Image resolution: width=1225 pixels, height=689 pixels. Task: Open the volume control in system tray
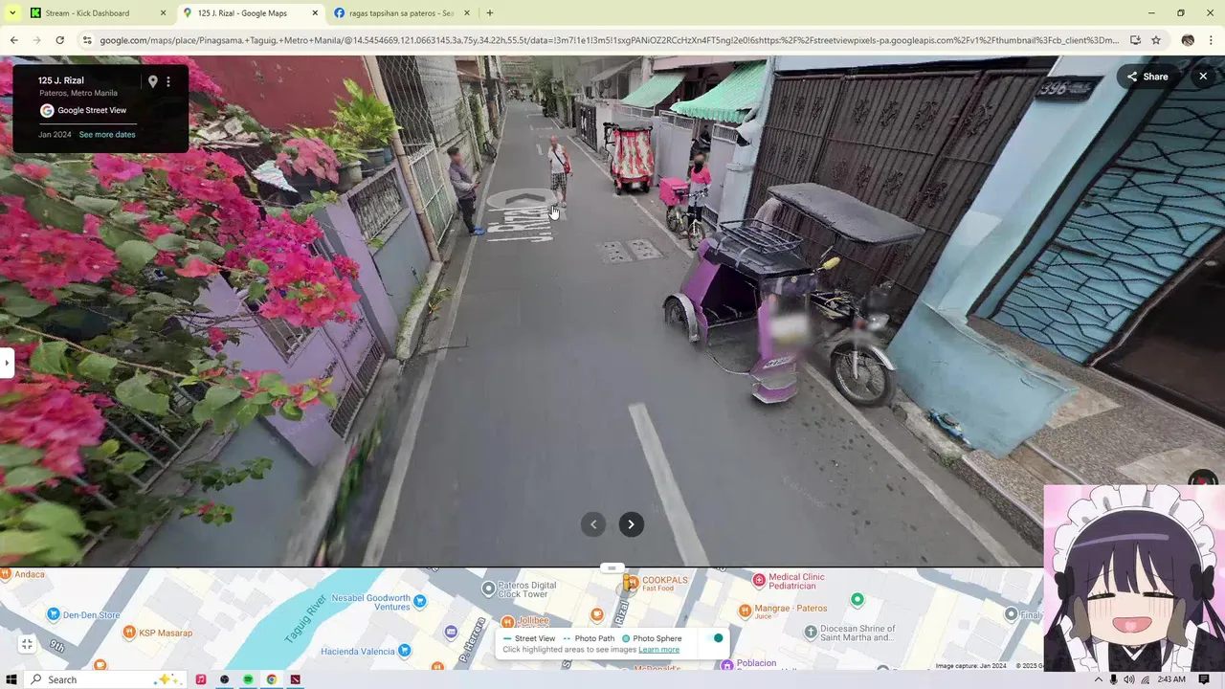(1129, 679)
